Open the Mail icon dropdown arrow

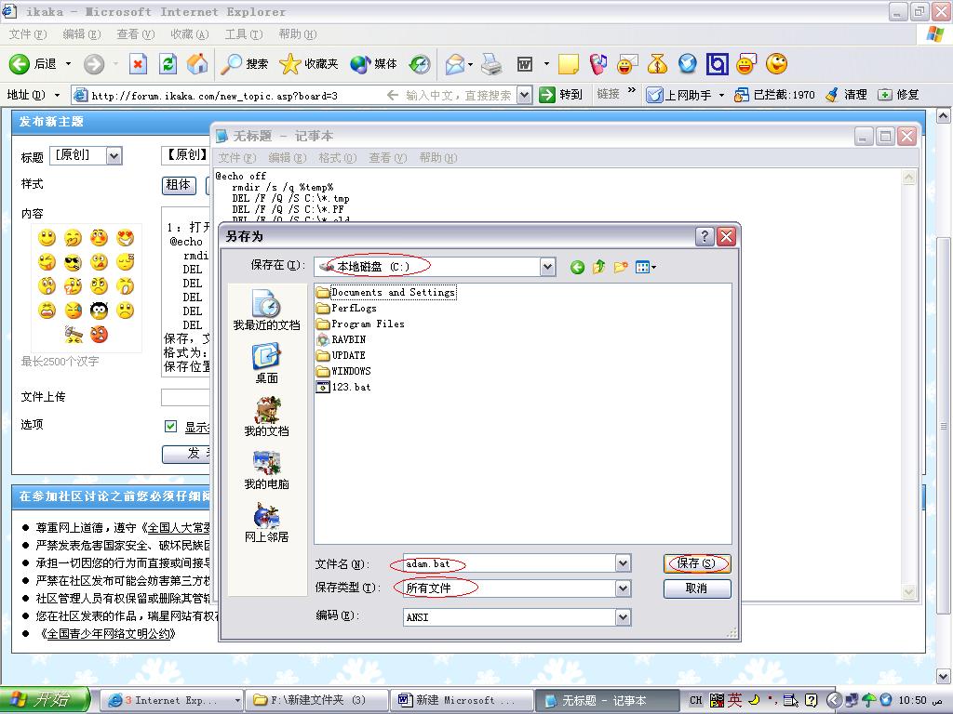(x=470, y=64)
